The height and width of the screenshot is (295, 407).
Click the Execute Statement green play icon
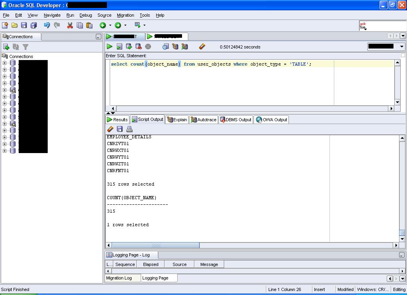point(109,47)
